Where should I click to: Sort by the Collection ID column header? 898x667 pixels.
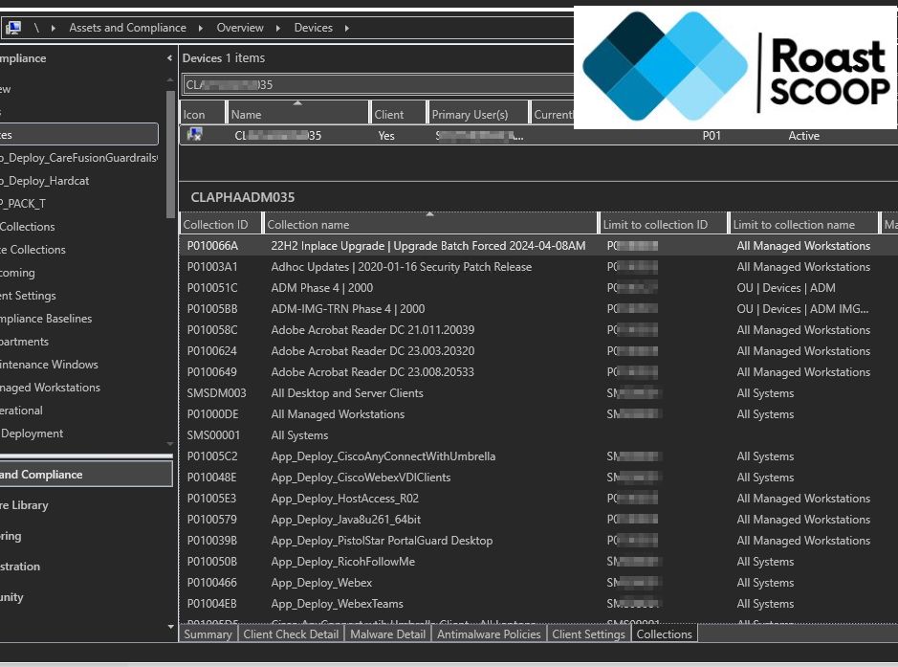click(x=221, y=224)
